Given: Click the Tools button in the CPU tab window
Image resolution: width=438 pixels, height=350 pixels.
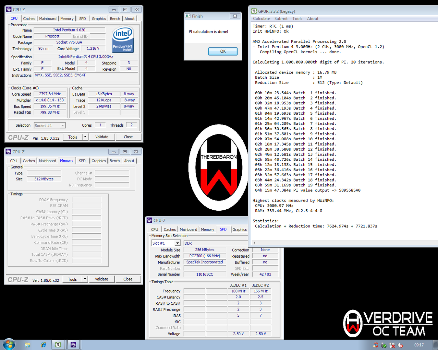Looking at the screenshot, I should (73, 137).
